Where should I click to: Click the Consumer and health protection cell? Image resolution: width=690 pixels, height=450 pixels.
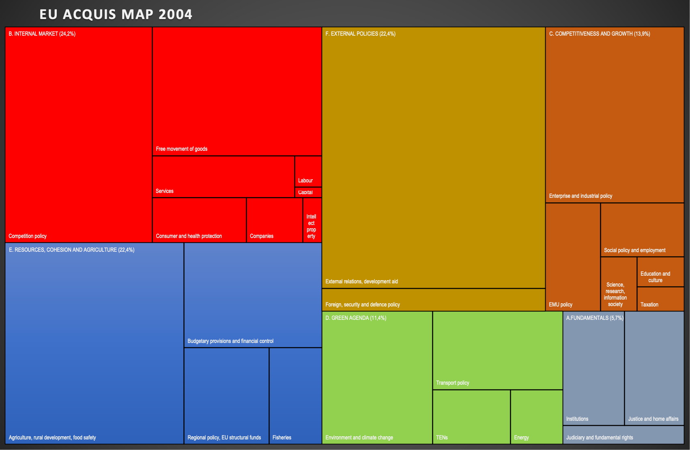click(x=199, y=220)
